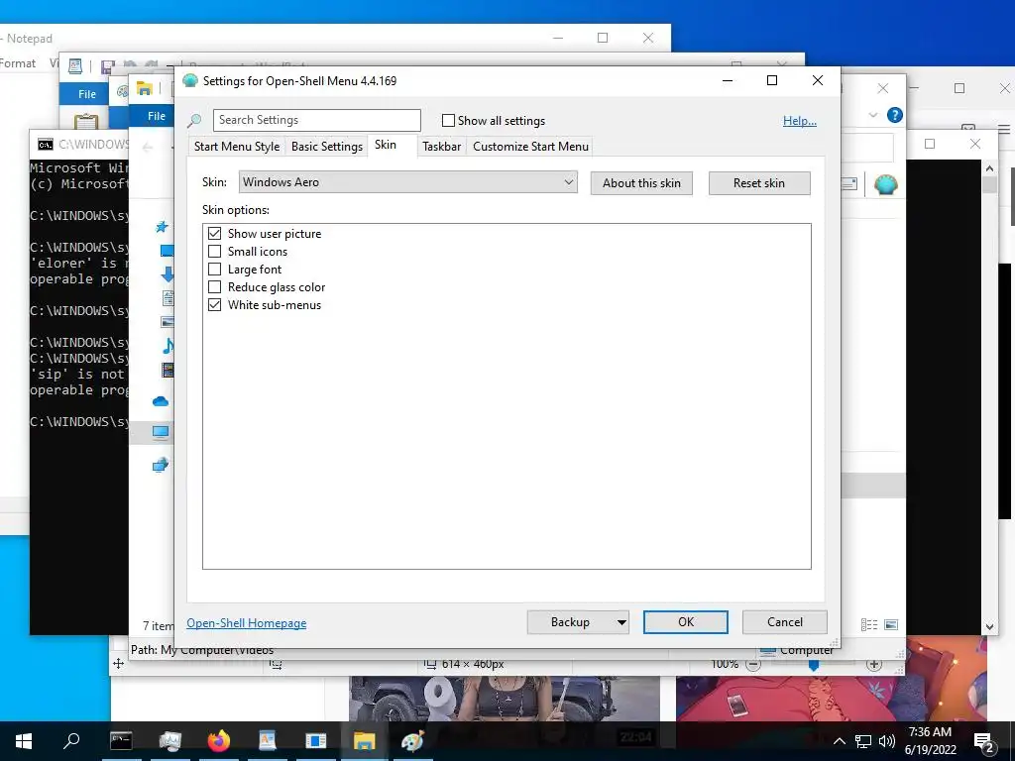
Task: Open the File tab in WordPad
Action: tap(87, 94)
